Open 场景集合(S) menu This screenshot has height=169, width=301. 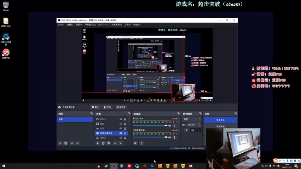pyautogui.click(x=117, y=25)
